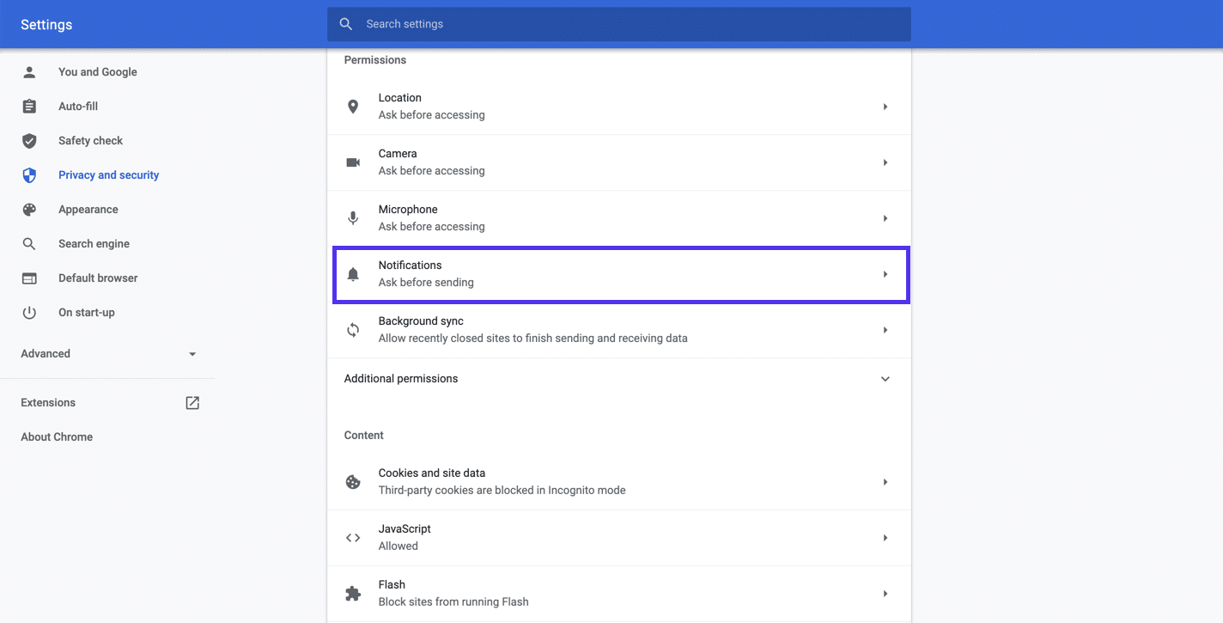This screenshot has width=1223, height=623.
Task: Open the Location settings via its arrow
Action: click(885, 106)
